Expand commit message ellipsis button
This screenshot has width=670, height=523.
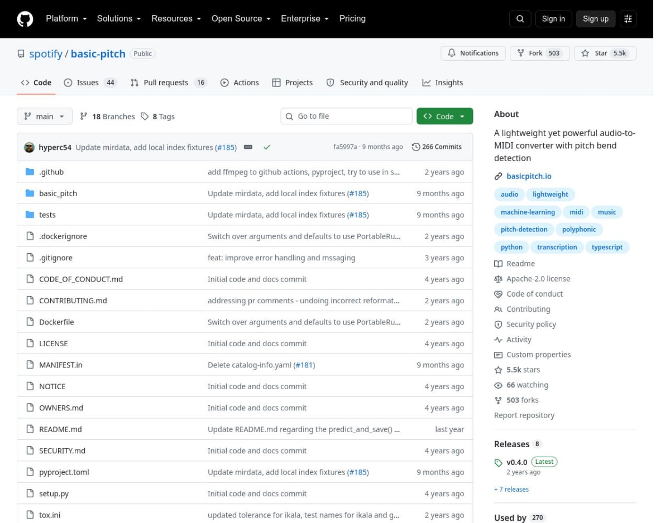click(248, 147)
